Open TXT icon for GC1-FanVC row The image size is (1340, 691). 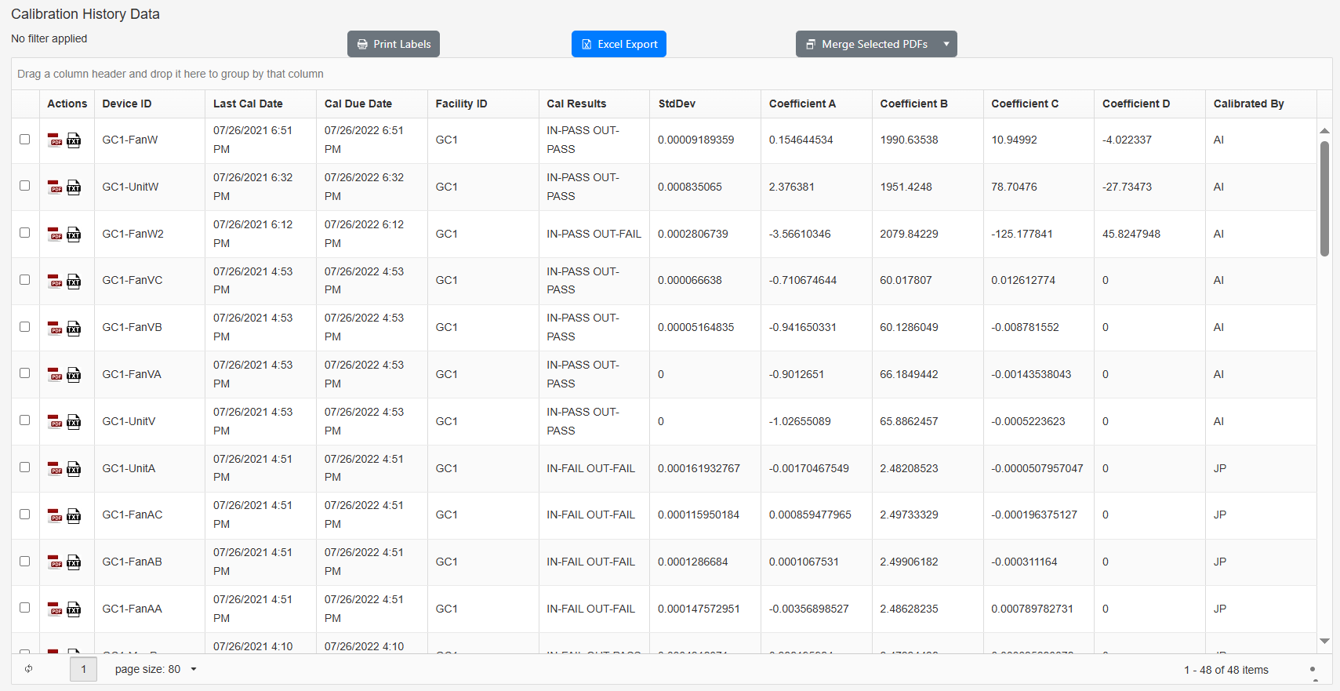(x=74, y=282)
